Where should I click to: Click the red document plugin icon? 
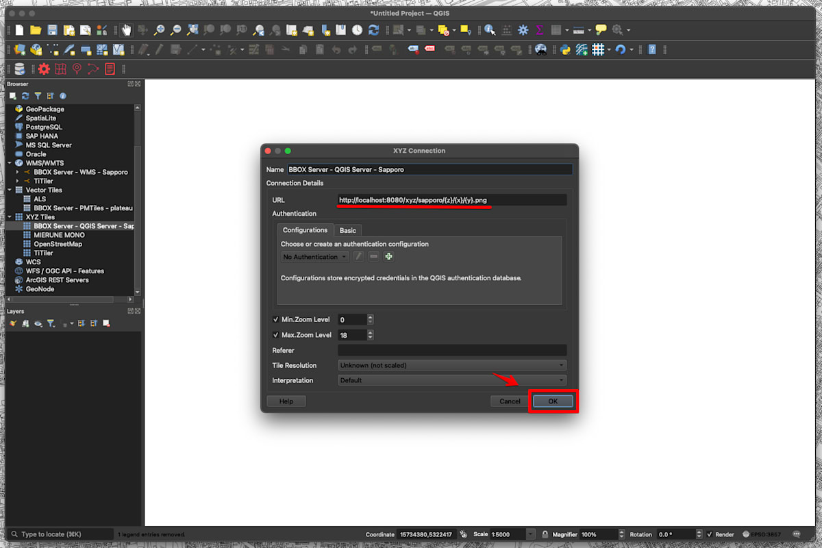[110, 68]
